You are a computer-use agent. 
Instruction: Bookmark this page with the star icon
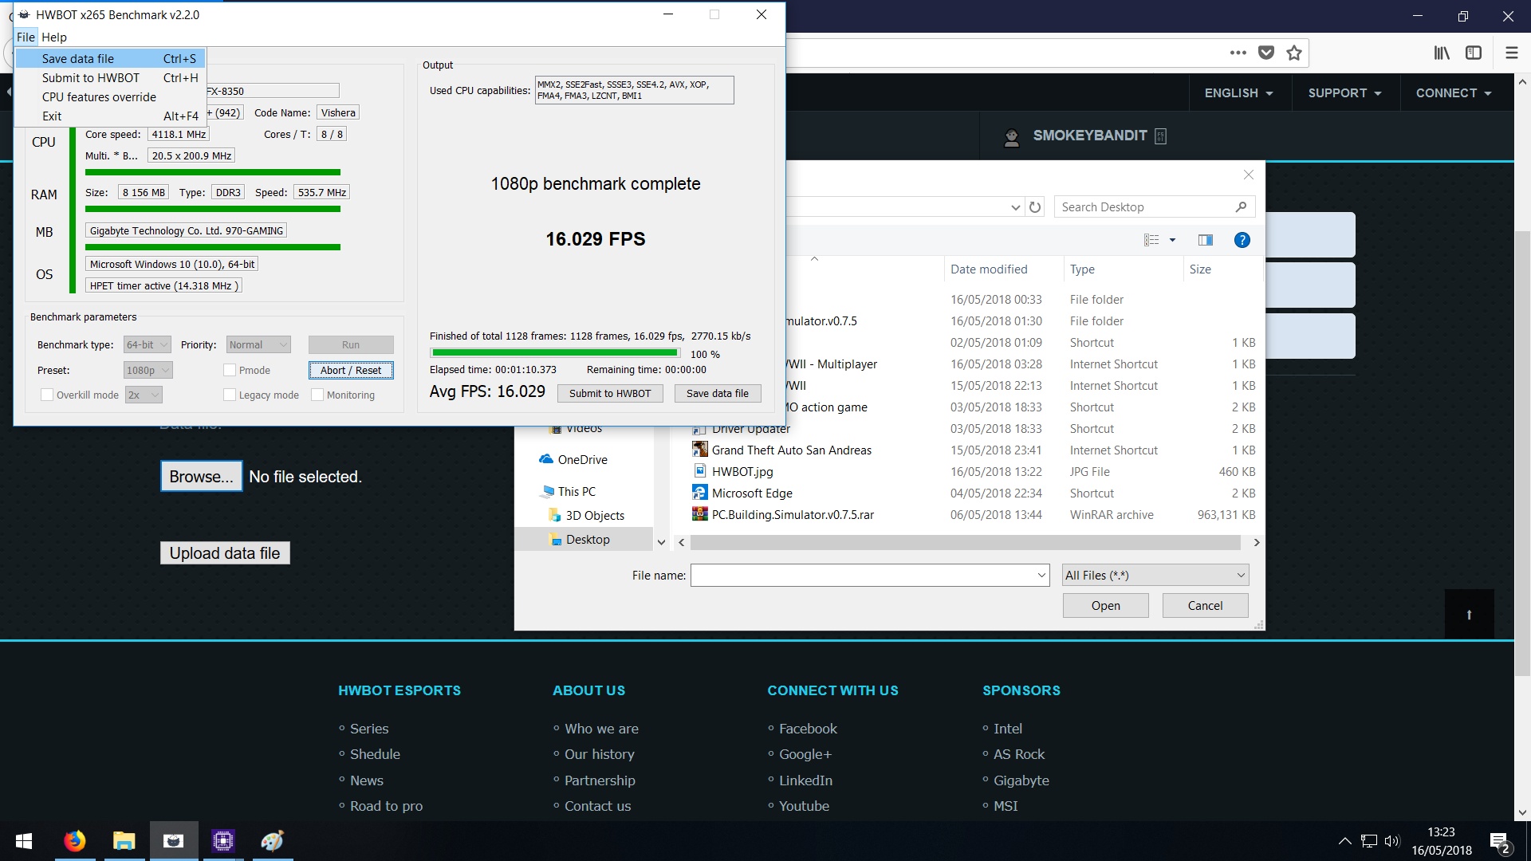pyautogui.click(x=1294, y=53)
